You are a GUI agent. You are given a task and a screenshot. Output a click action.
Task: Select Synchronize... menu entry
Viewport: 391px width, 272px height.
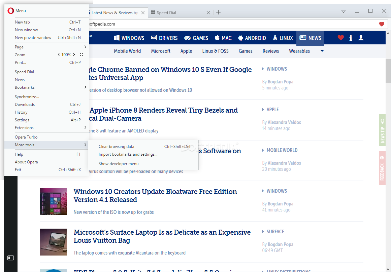point(46,97)
